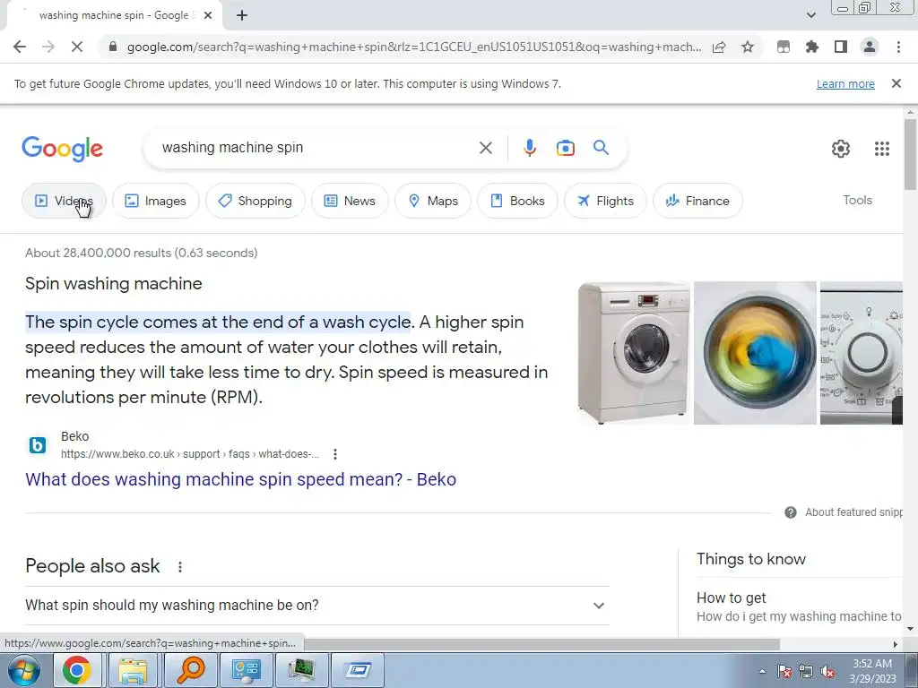Image resolution: width=918 pixels, height=688 pixels.
Task: Open the Action Center flag icon
Action: [784, 672]
